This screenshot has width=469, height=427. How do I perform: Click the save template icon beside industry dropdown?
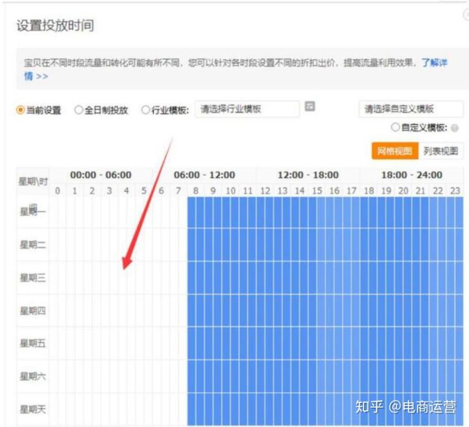[x=310, y=107]
